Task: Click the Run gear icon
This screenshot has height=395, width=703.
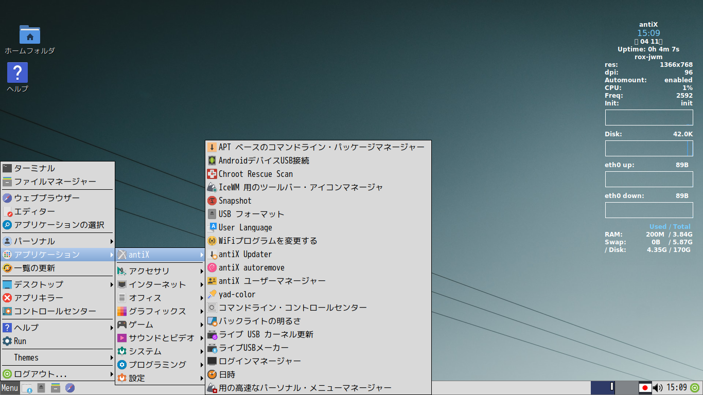Action: 7,341
